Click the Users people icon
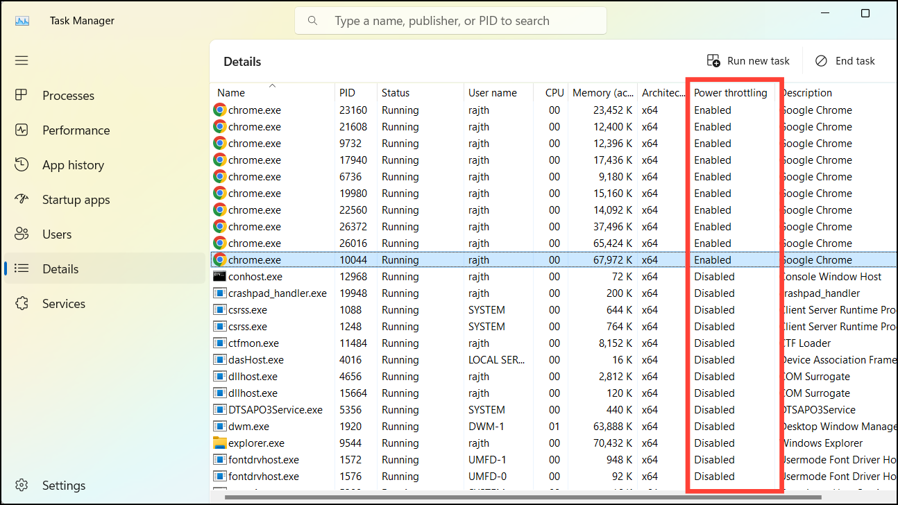 tap(22, 234)
